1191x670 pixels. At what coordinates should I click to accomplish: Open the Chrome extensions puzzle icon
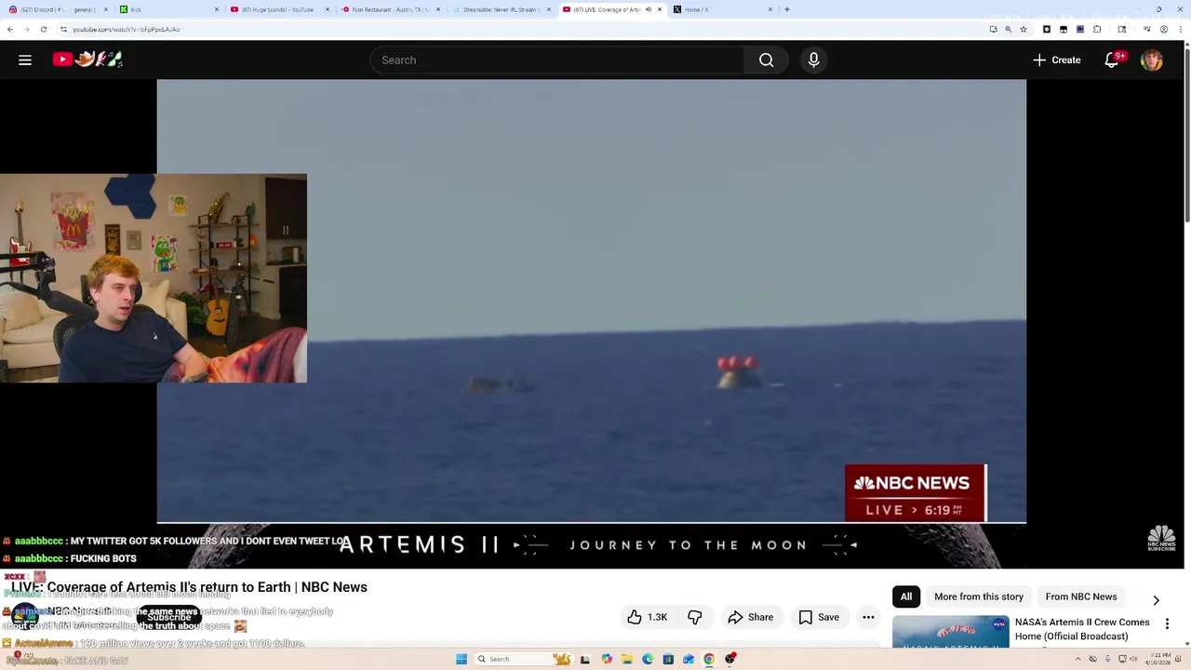tap(1097, 29)
